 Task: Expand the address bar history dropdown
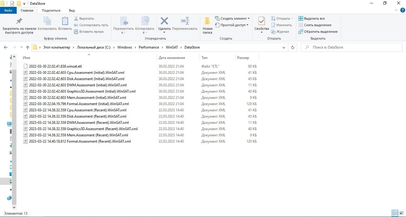click(x=284, y=47)
